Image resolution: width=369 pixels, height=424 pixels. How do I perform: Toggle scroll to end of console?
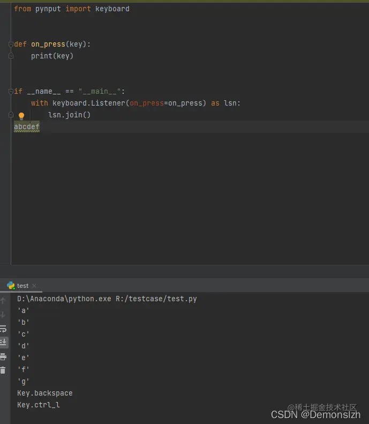click(3, 343)
